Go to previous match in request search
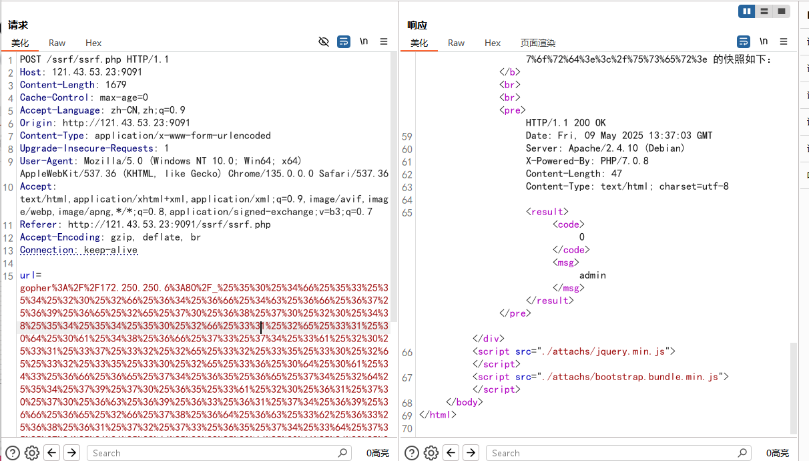 click(52, 453)
